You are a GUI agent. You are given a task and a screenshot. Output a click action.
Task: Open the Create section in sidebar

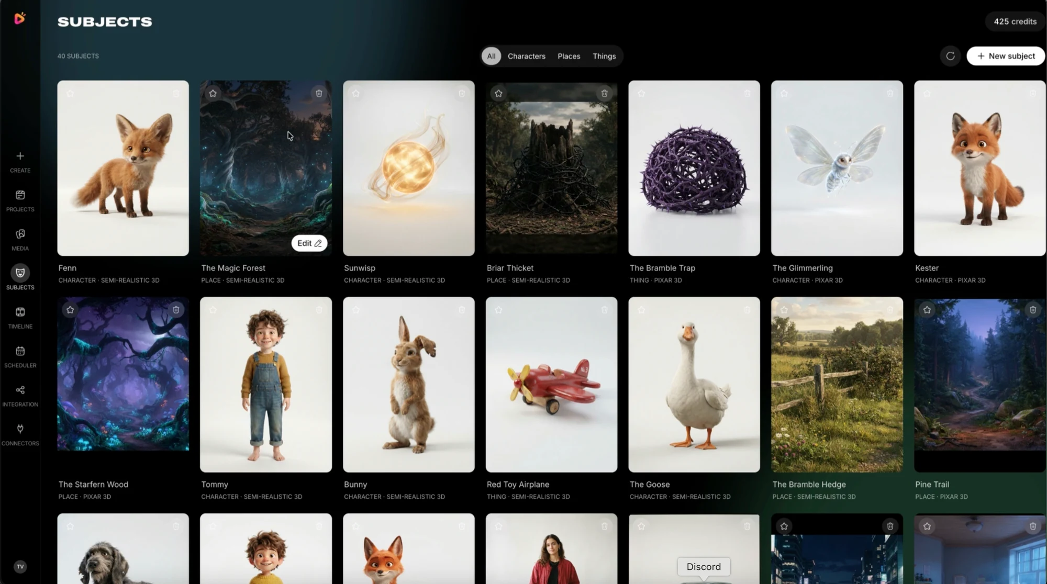click(20, 162)
